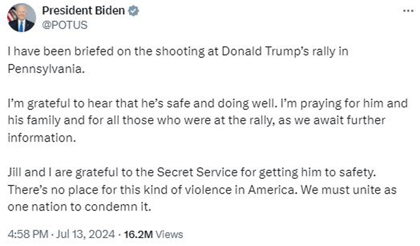
Task: Click the word Pennsylvania in the tweet
Action: (46, 69)
